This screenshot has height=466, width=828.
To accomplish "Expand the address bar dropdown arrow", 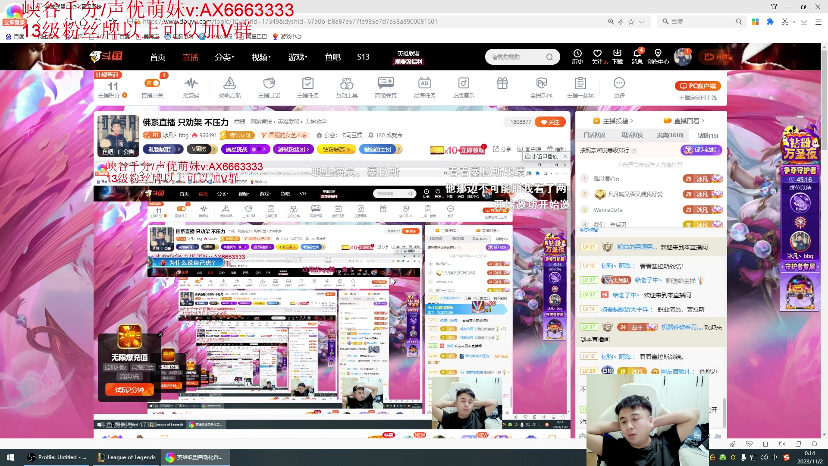I will point(642,22).
